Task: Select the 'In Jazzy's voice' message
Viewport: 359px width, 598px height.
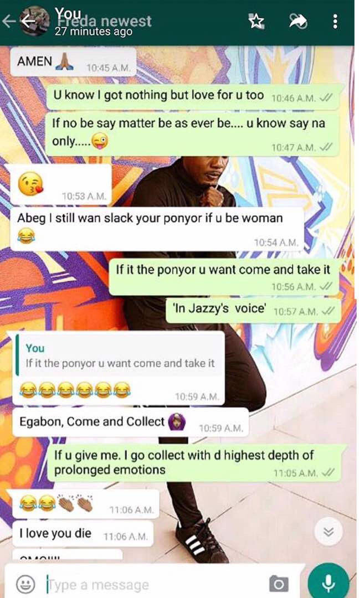Action: coord(253,310)
